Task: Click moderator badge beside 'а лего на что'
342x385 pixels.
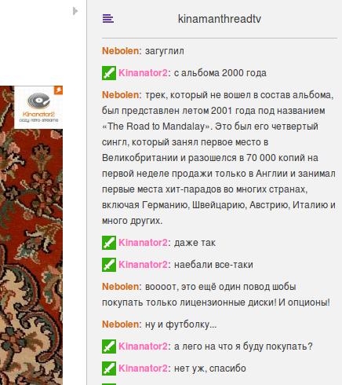Action: click(109, 346)
